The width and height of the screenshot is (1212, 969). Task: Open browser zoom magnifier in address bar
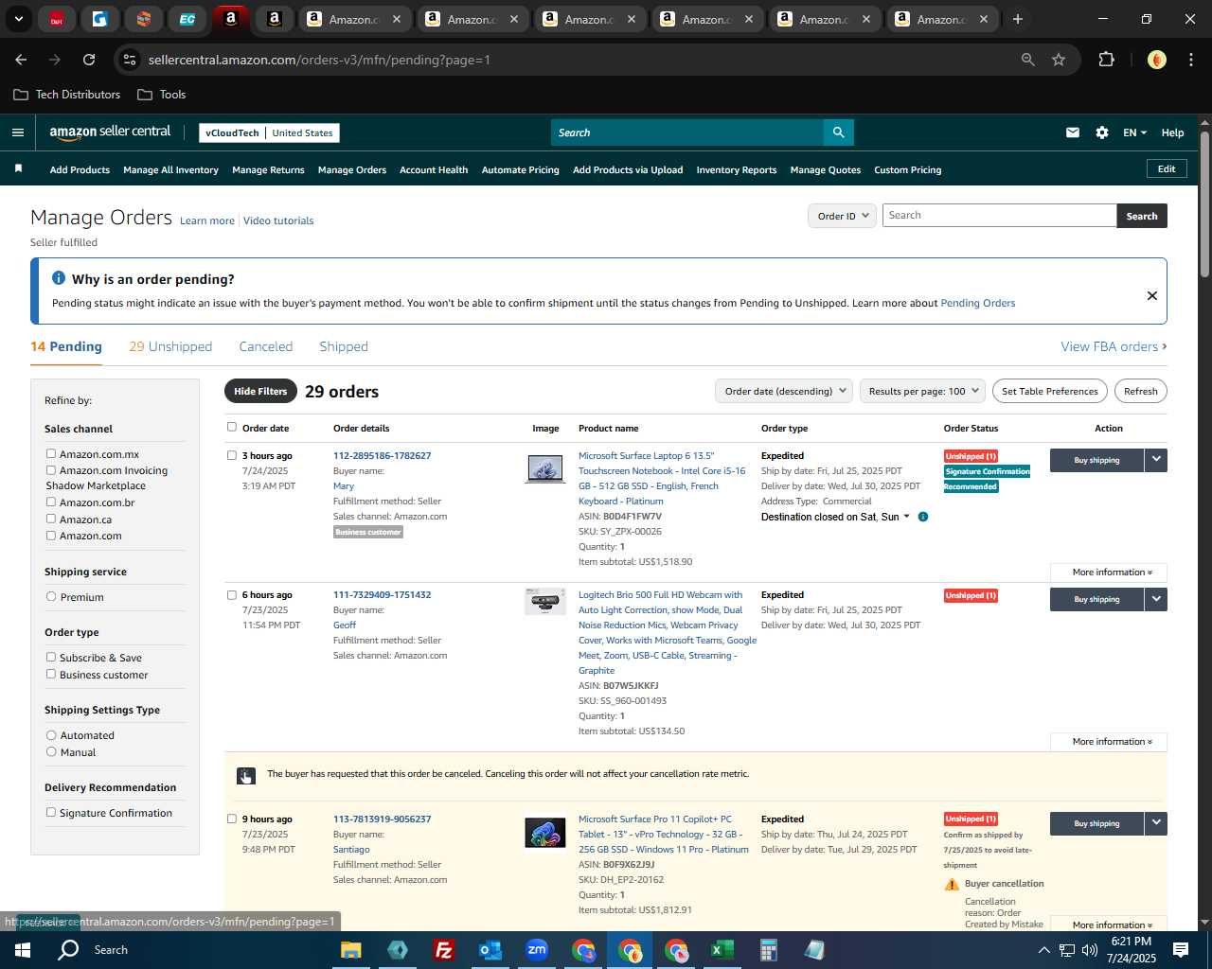[1028, 60]
